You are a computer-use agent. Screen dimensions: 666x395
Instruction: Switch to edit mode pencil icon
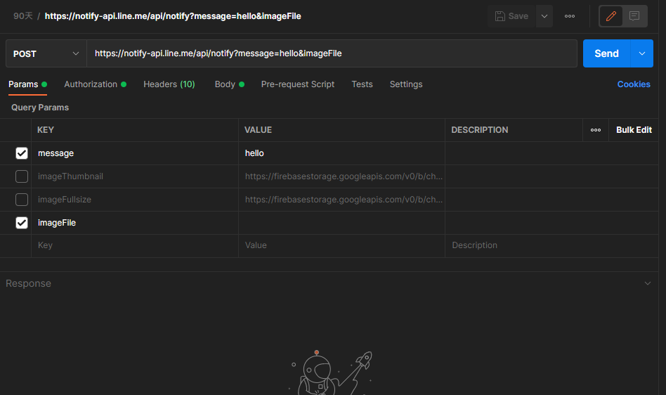610,16
